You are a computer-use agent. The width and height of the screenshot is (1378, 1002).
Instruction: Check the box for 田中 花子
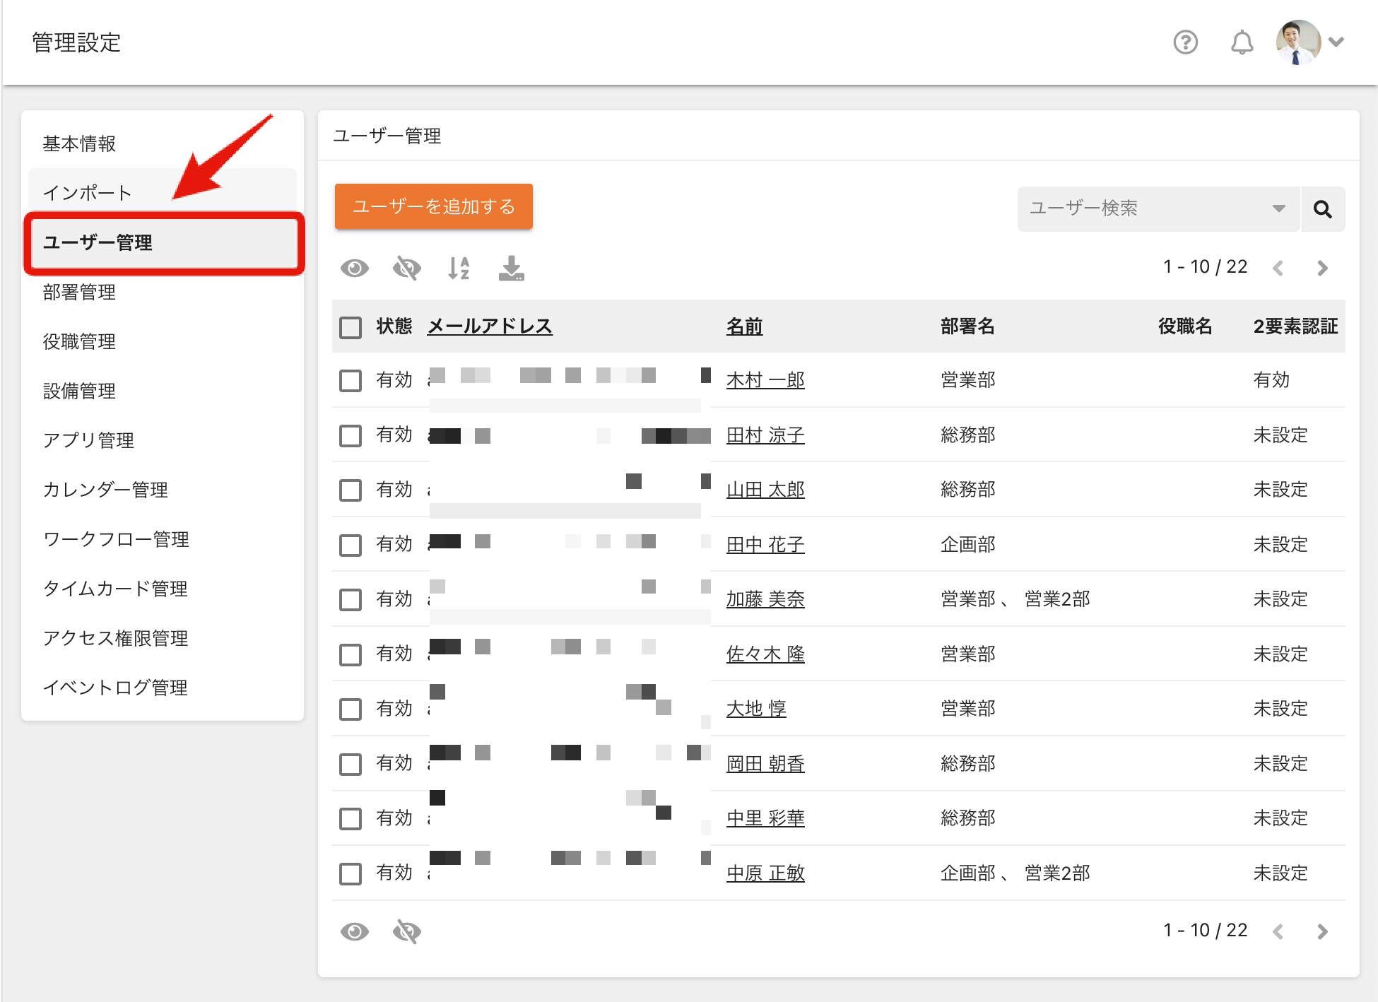(x=351, y=545)
